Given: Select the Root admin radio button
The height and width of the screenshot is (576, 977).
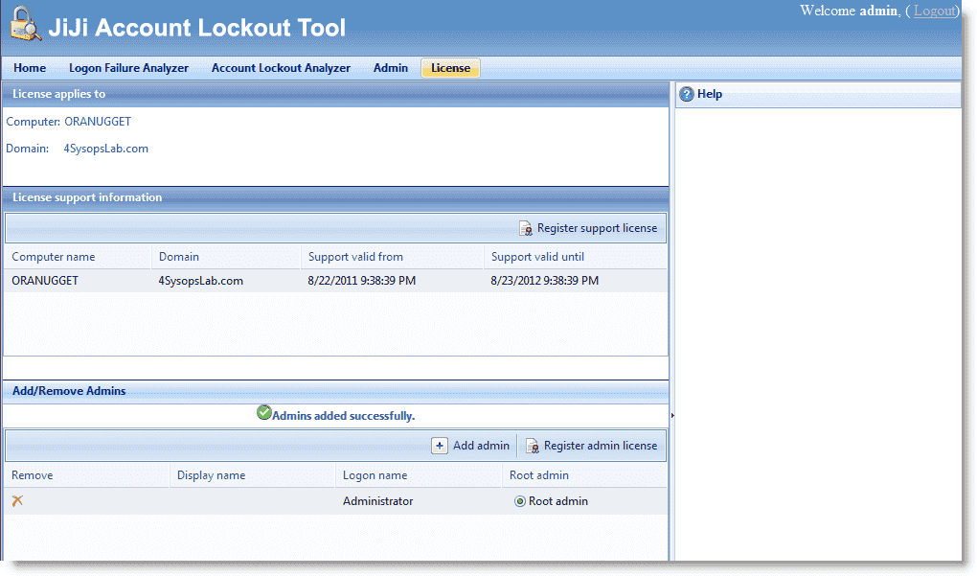Looking at the screenshot, I should click(520, 501).
